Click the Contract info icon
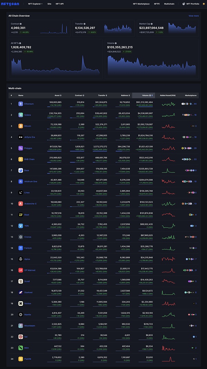This screenshot has width=207, height=369. tap(21, 24)
